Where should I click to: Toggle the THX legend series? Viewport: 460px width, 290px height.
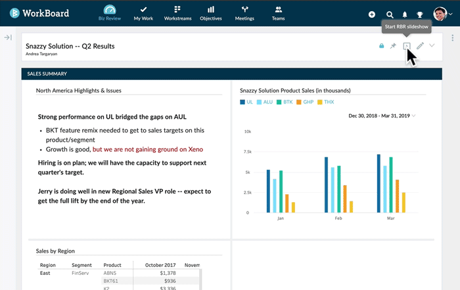pos(326,102)
